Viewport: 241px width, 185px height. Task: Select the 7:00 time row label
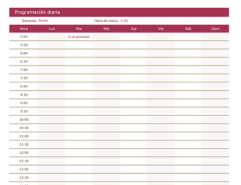[24, 70]
